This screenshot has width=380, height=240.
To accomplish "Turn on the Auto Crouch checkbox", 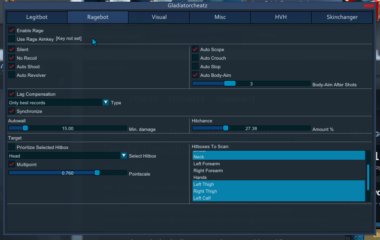I will (195, 58).
